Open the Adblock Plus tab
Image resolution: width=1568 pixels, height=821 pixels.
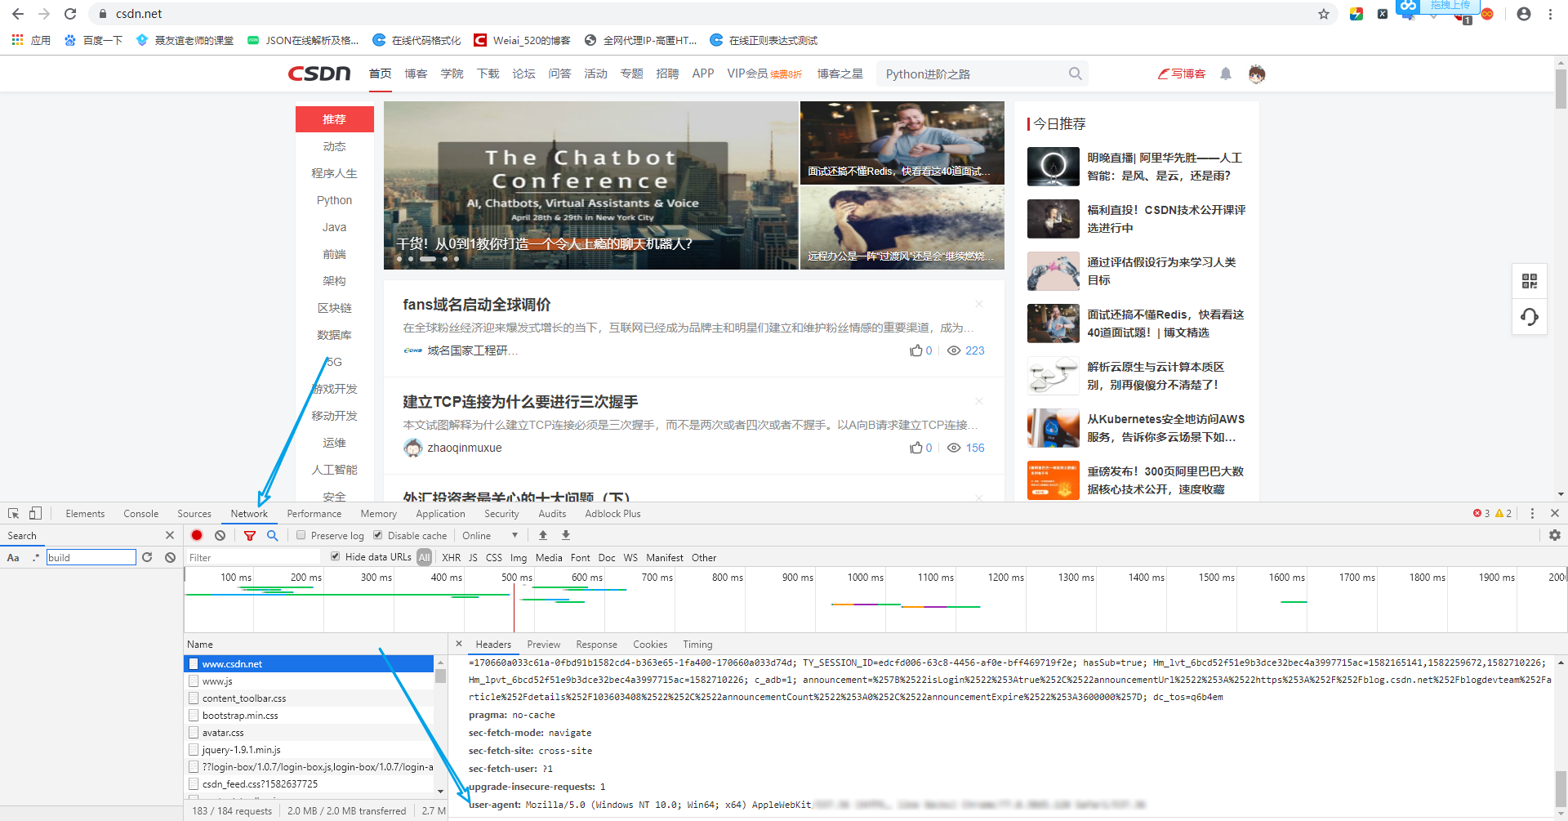point(612,513)
